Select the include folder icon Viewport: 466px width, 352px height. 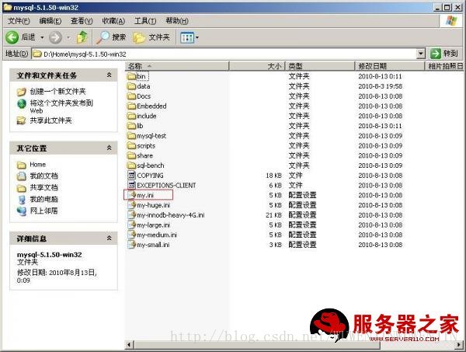[x=132, y=116]
